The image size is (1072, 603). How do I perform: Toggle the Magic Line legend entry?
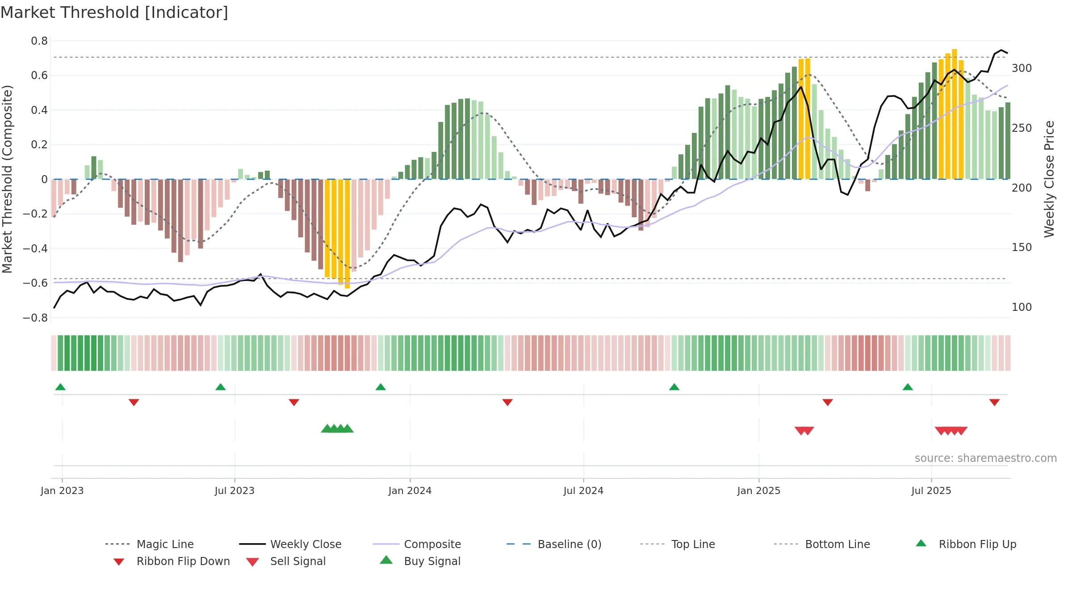(149, 544)
